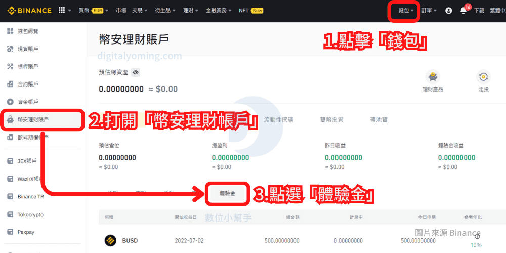Open 錢包總覽 in sidebar
The width and height of the screenshot is (506, 253).
coord(28,31)
